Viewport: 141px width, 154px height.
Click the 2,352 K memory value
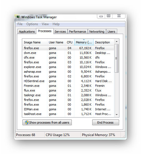pyautogui.click(x=86, y=90)
